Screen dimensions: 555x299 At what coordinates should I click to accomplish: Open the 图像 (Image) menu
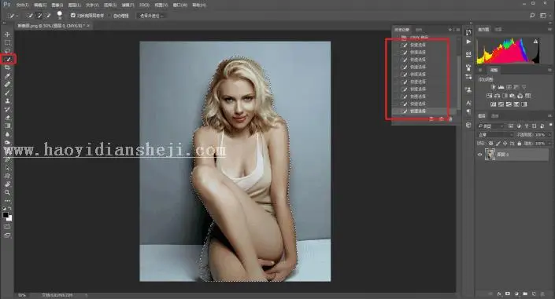[57, 5]
